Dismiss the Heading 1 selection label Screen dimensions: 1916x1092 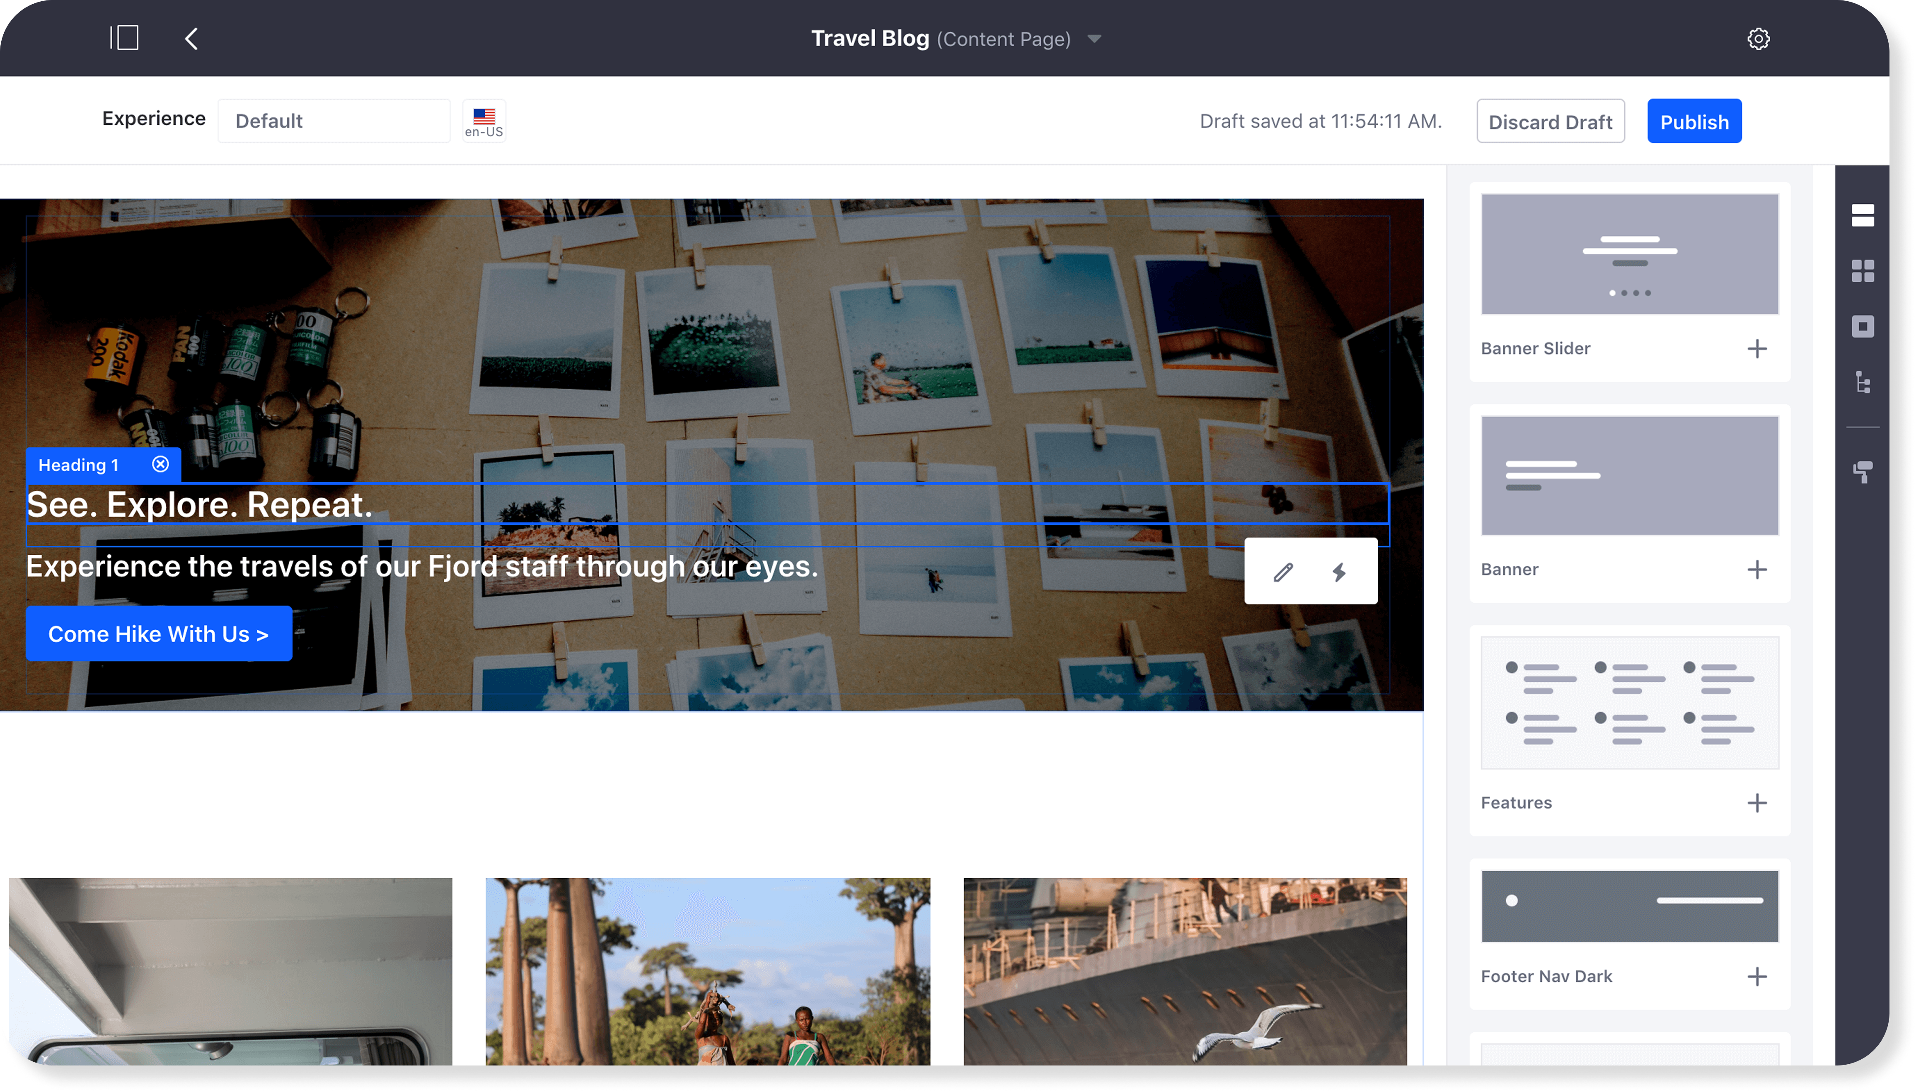(160, 464)
